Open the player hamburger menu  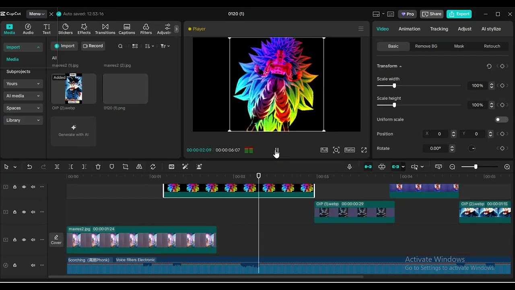click(x=361, y=29)
